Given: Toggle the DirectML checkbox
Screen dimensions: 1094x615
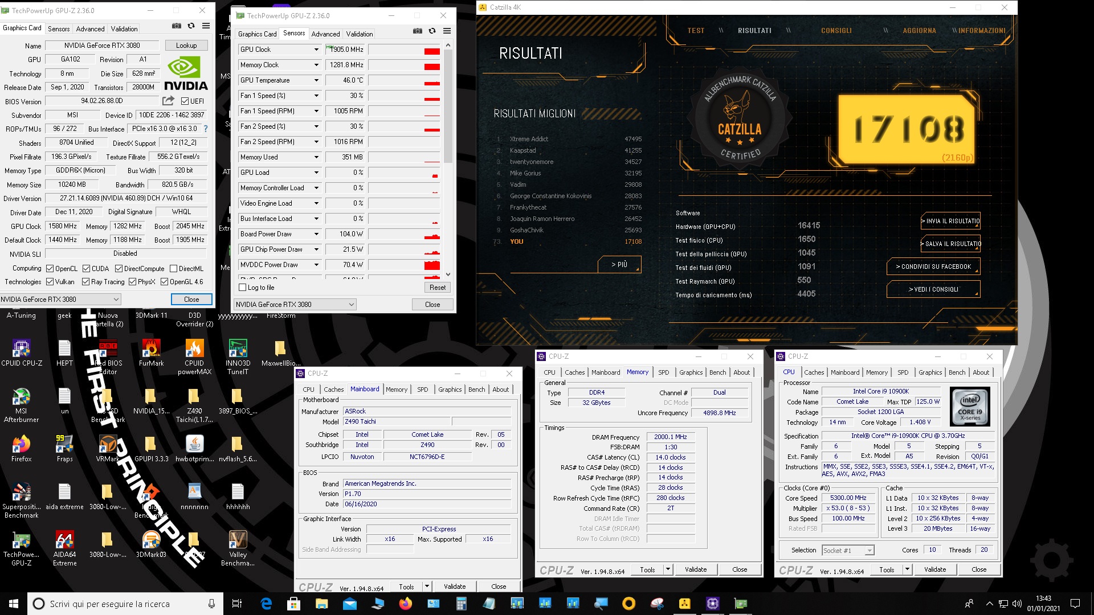Looking at the screenshot, I should point(173,269).
